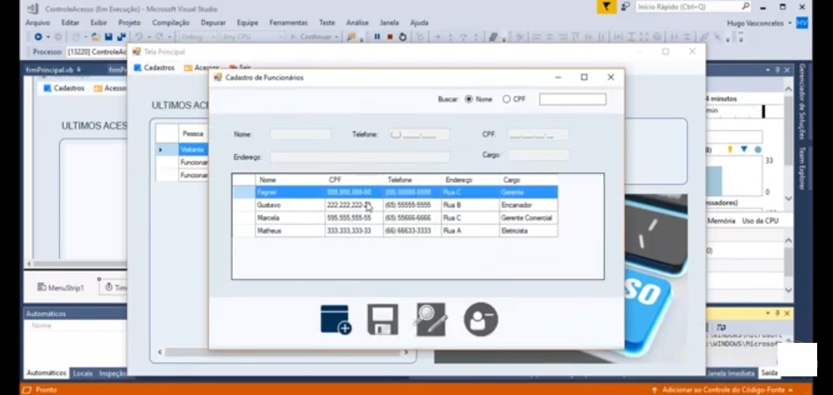Open the Uso da CPU diagnostics tab
The image size is (833, 395).
pos(760,221)
